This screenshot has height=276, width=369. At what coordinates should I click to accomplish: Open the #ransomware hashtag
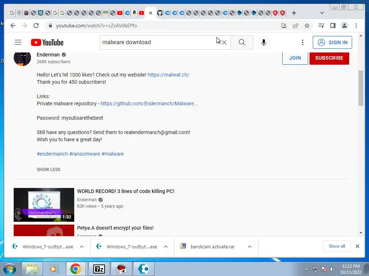(85, 154)
